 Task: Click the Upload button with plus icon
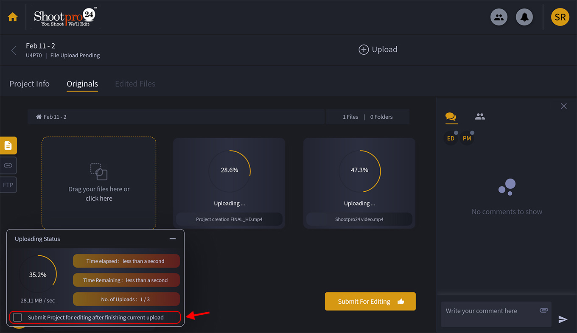(378, 49)
